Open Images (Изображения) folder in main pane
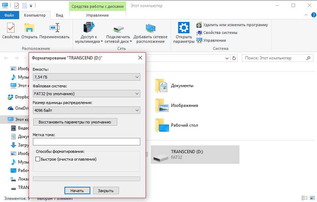Viewport: 317px width, 202px height. click(x=162, y=105)
